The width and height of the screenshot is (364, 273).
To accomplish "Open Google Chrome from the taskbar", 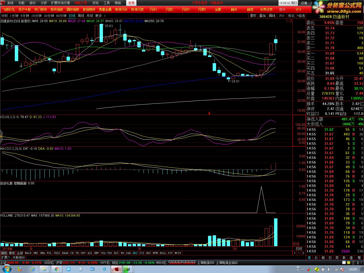I will (56, 269).
